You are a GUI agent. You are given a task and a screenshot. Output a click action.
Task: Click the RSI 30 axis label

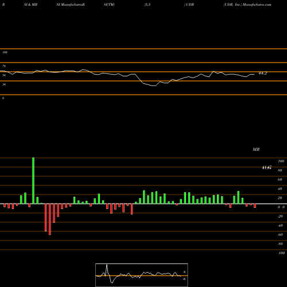coord(4,84)
